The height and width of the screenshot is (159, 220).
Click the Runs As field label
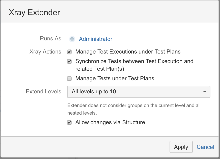coord(50,38)
